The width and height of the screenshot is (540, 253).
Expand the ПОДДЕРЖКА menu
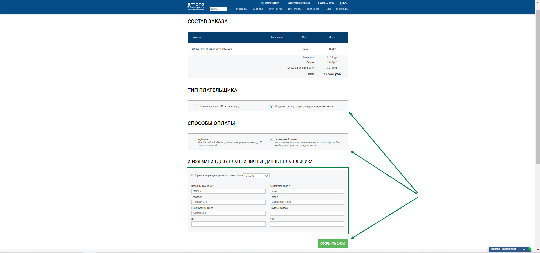click(295, 9)
